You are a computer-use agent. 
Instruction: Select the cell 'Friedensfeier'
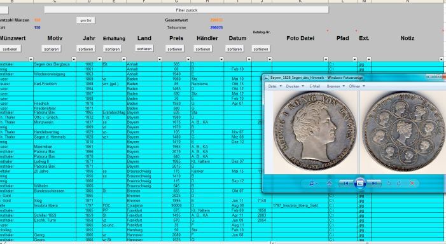(x=55, y=108)
